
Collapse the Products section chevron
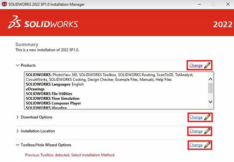tap(18, 65)
